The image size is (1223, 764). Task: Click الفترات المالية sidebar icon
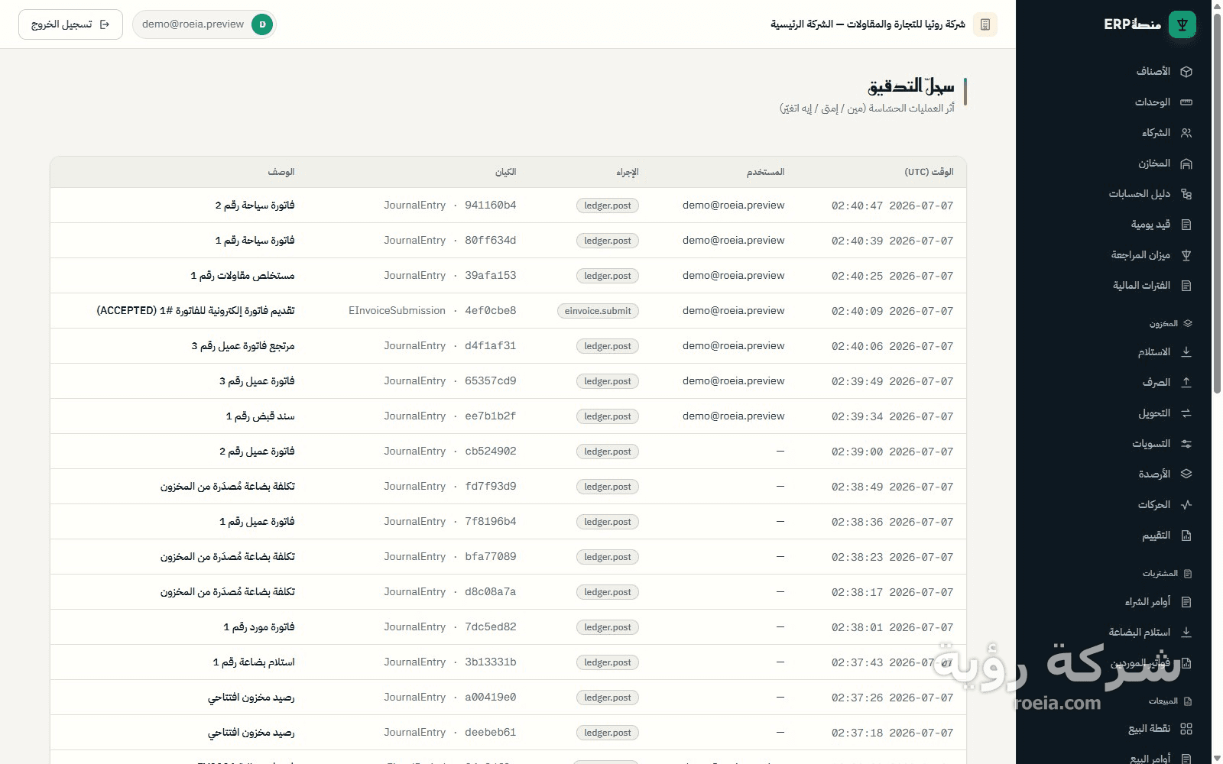(1186, 286)
